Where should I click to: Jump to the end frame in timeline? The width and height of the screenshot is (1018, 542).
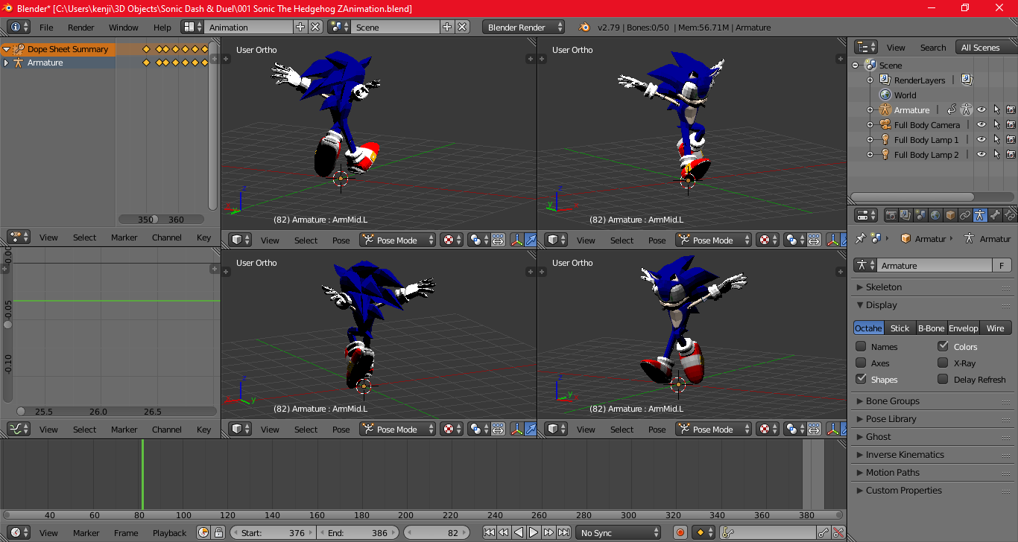click(564, 532)
